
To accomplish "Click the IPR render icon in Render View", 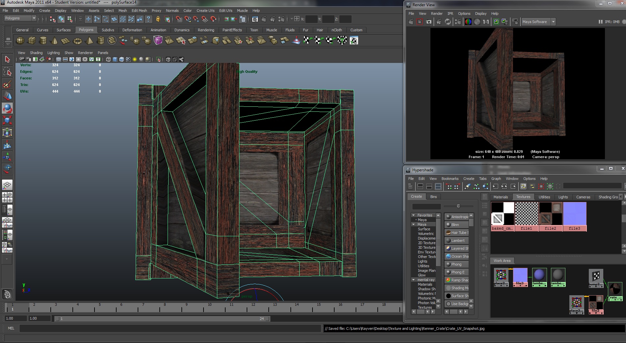I will tap(439, 22).
